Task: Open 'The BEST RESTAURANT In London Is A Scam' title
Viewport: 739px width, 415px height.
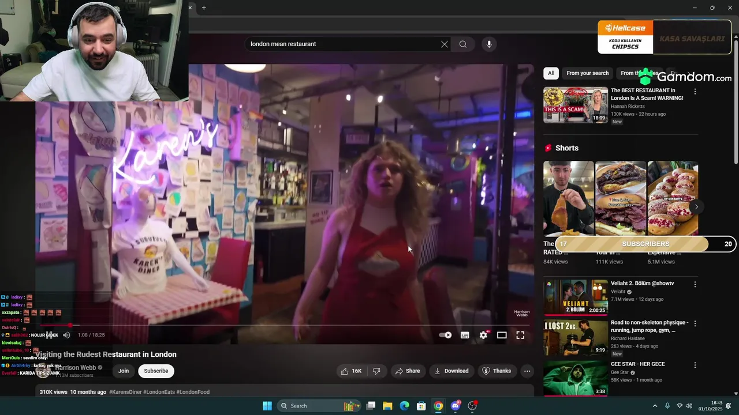Action: pyautogui.click(x=647, y=95)
